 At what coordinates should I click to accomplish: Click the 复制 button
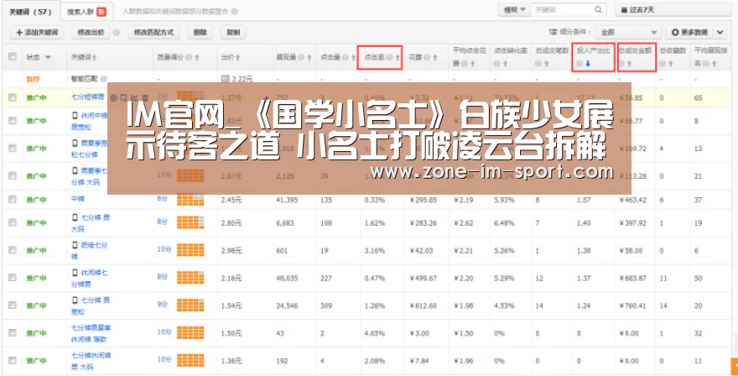pyautogui.click(x=233, y=33)
